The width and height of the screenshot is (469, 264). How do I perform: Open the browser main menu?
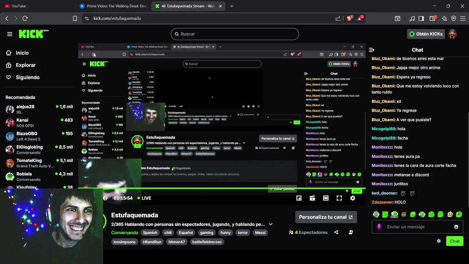tap(463, 18)
